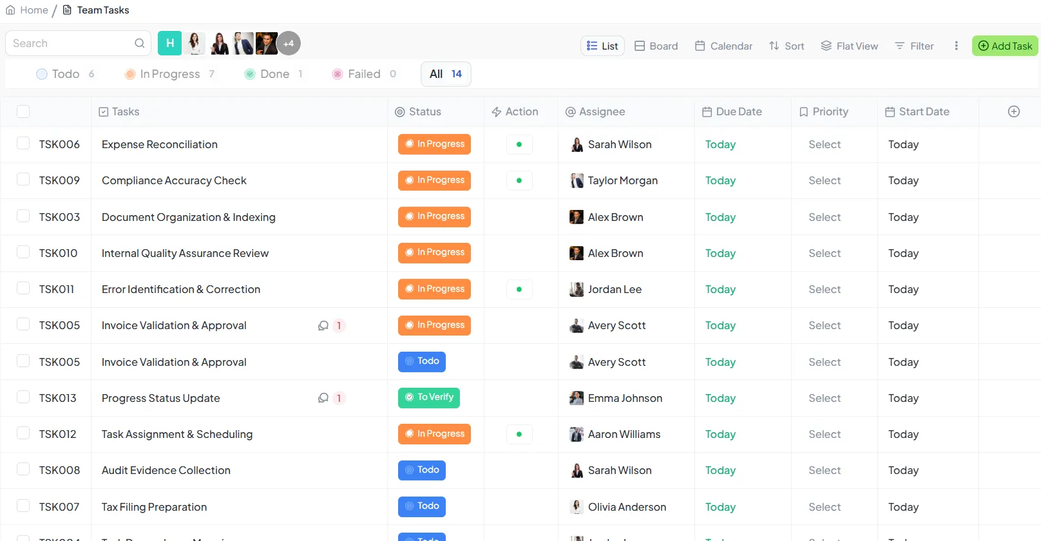Viewport: 1041px width, 541px height.
Task: Click the Action column lightning icon
Action: click(x=497, y=112)
